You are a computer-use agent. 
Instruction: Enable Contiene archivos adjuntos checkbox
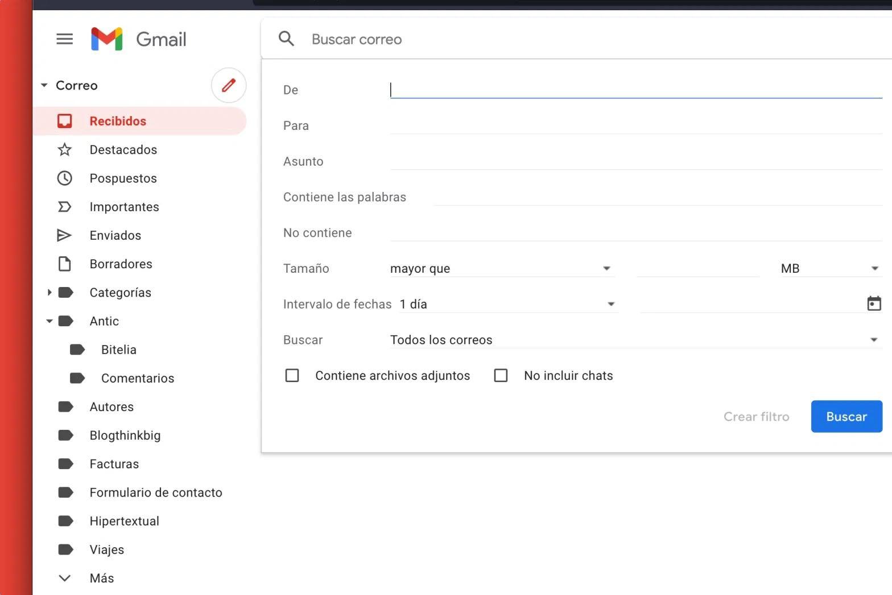tap(292, 375)
